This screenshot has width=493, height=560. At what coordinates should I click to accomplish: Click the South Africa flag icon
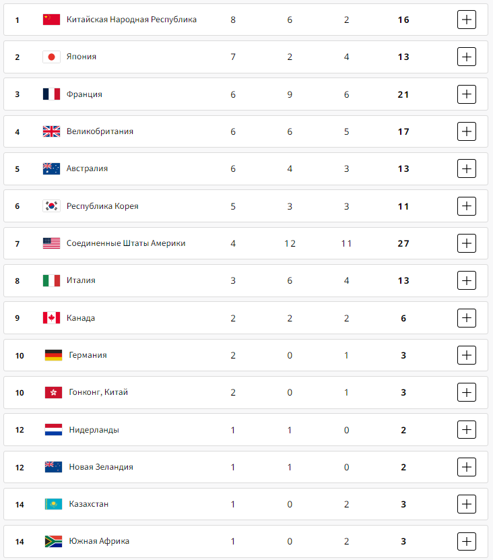(54, 541)
